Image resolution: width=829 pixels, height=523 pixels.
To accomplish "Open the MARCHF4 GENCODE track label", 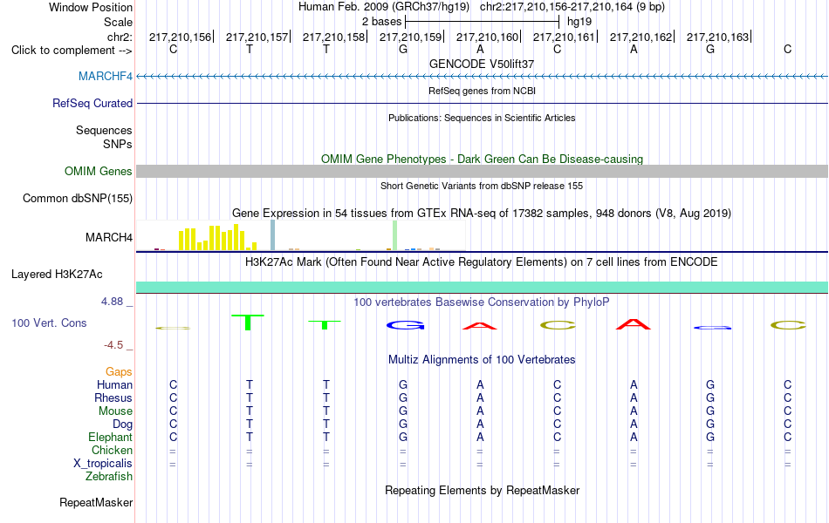I will (106, 76).
